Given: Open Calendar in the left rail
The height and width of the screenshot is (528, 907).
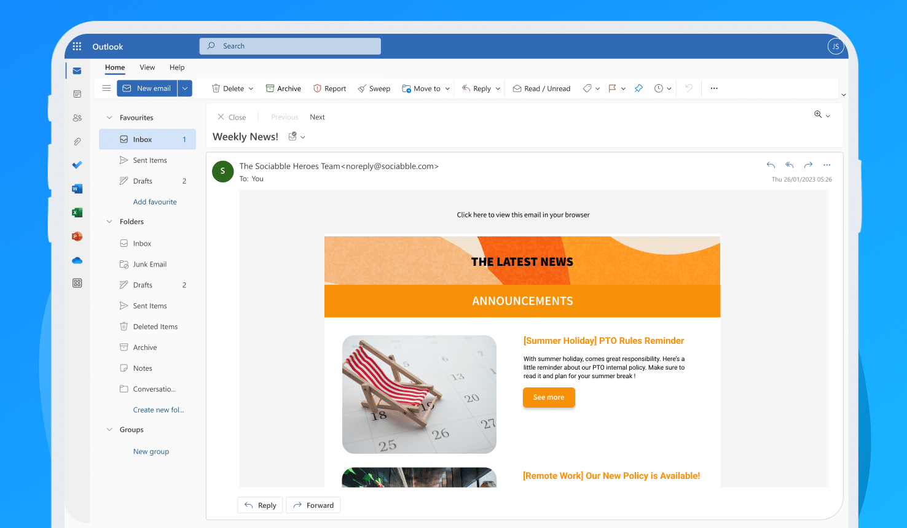Looking at the screenshot, I should pos(77,94).
